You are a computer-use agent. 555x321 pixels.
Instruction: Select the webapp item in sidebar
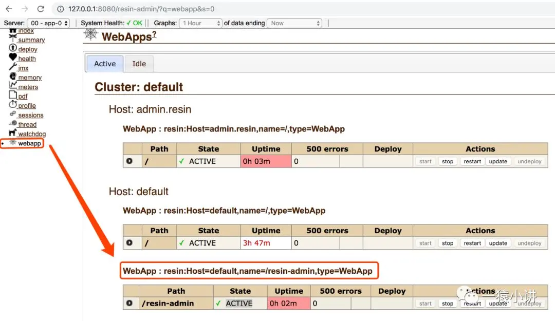pyautogui.click(x=29, y=143)
